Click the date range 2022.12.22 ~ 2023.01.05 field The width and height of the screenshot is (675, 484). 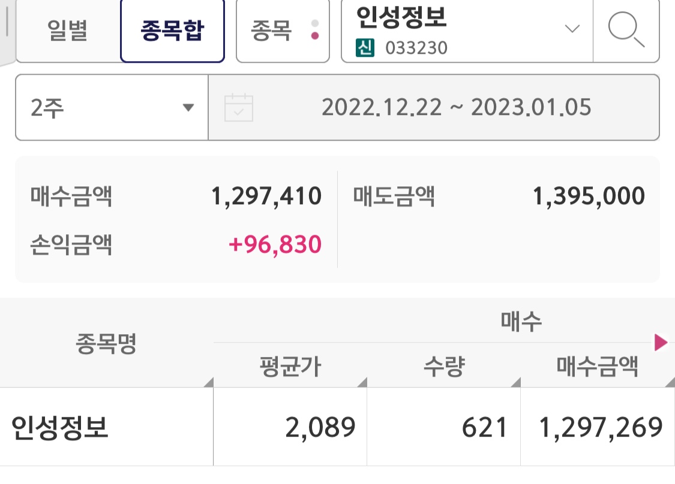456,108
